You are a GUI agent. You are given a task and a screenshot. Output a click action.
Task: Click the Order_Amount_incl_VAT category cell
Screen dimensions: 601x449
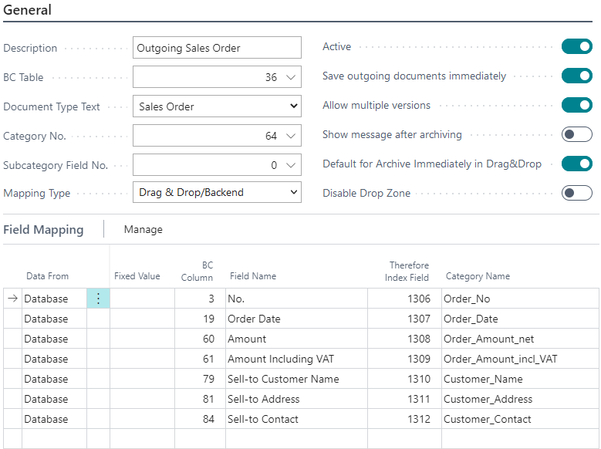[x=500, y=359]
